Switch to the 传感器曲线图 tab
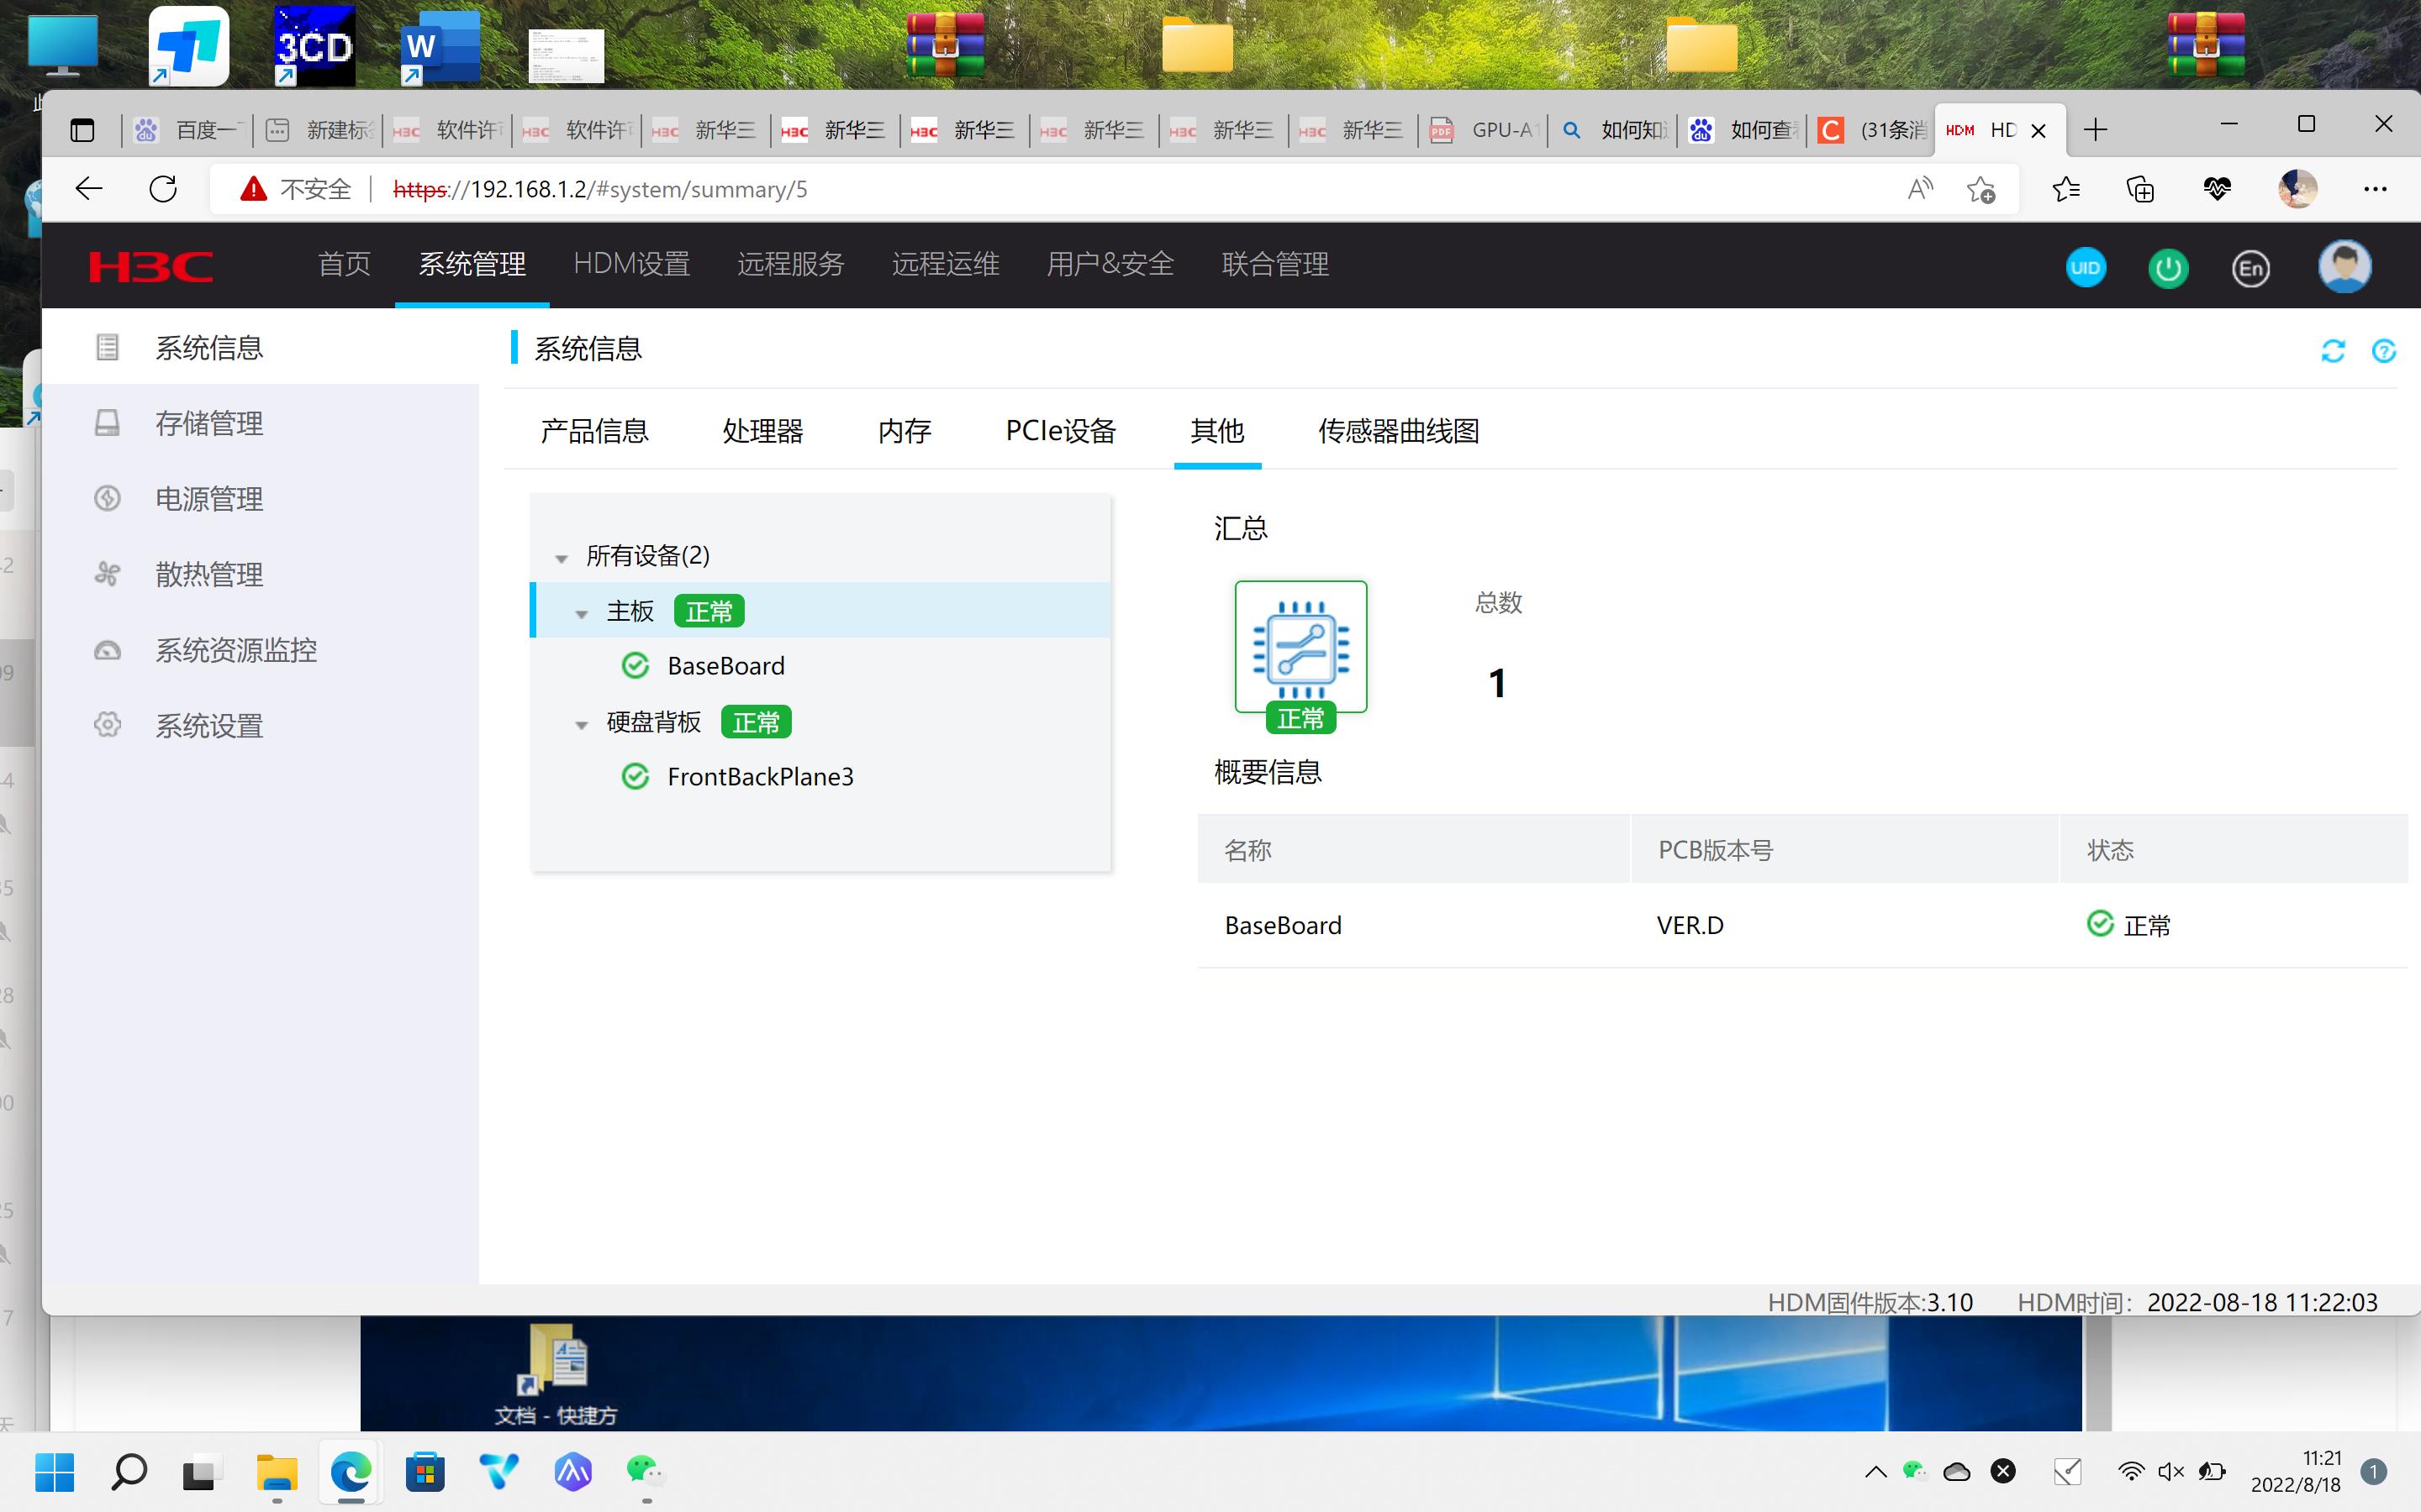This screenshot has width=2421, height=1512. click(1398, 431)
